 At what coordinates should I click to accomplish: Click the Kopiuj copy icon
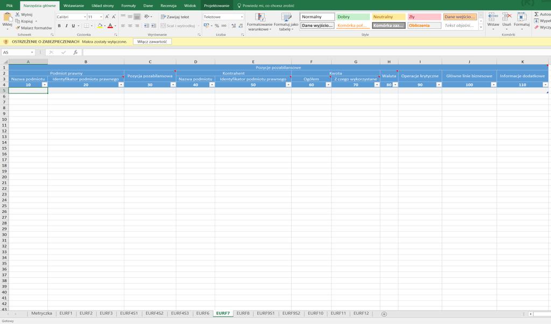tap(17, 21)
